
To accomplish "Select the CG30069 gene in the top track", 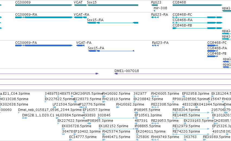I will (x=44, y=5).
